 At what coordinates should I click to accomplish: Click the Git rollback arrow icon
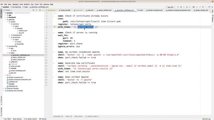pos(206,7)
